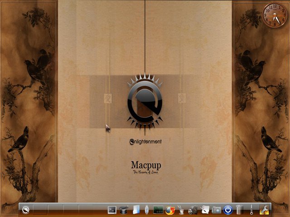290x217 pixels.
Task: Open the trash can
Action: [239, 210]
